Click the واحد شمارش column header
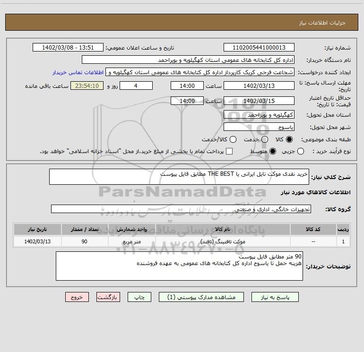The height and width of the screenshot is (352, 364). click(131, 229)
